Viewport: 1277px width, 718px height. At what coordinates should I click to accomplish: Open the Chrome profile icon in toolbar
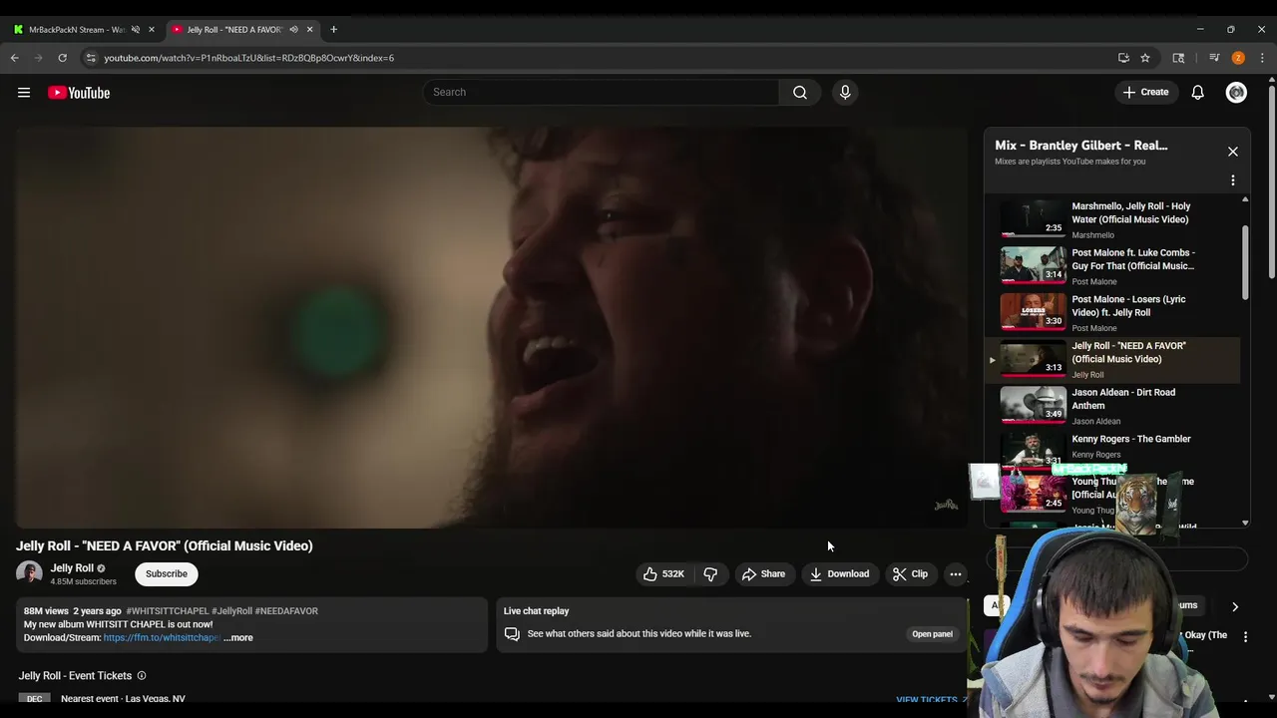point(1238,58)
